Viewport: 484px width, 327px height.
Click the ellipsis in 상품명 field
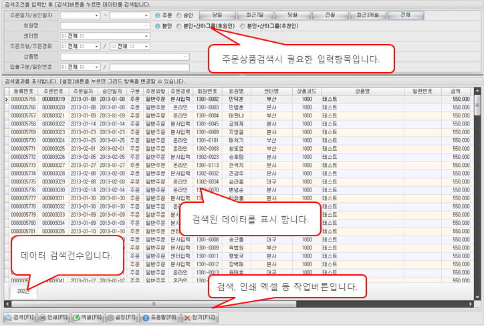tap(186, 57)
